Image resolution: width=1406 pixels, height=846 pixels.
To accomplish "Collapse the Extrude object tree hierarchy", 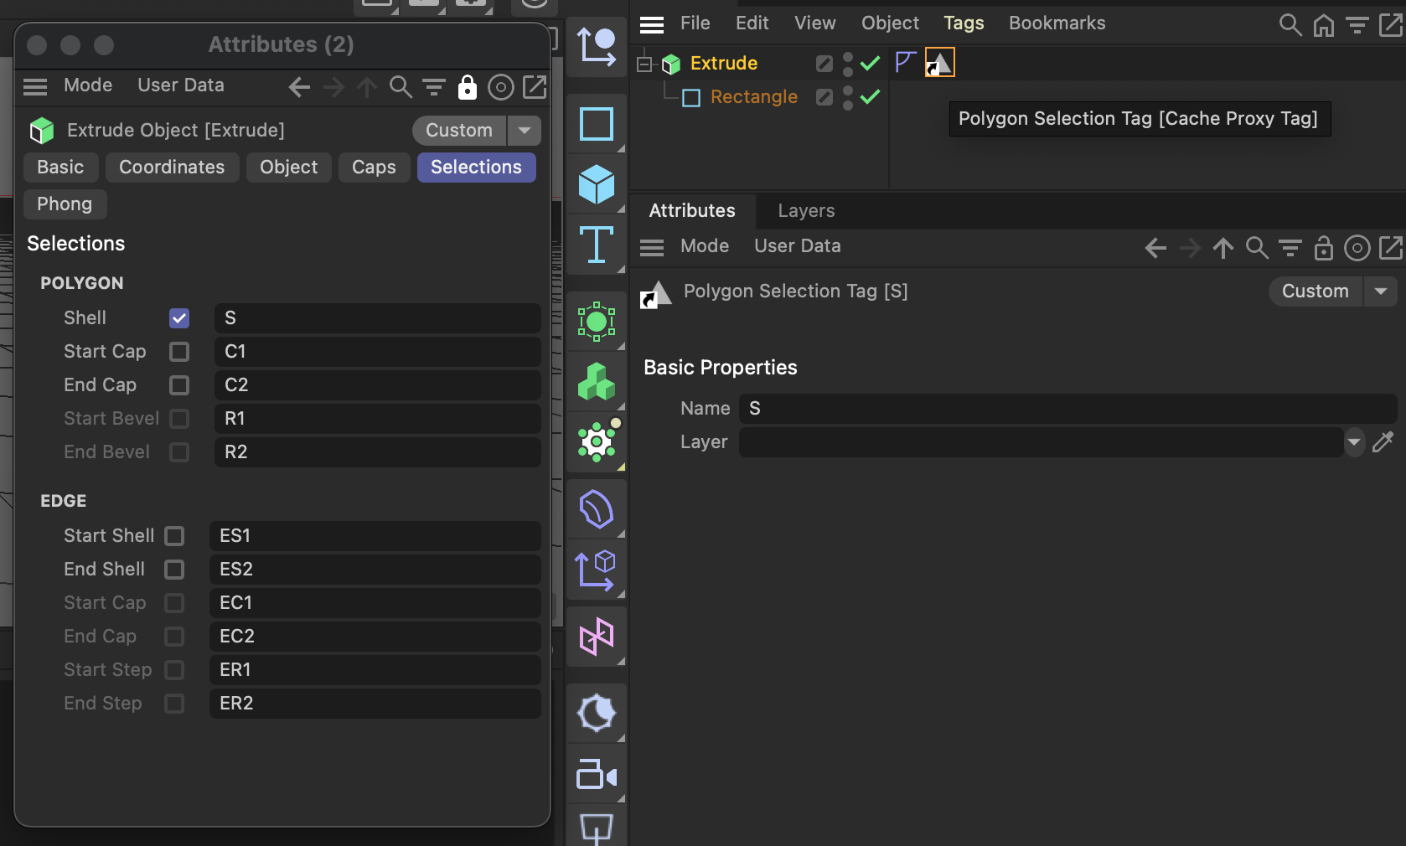I will click(644, 64).
